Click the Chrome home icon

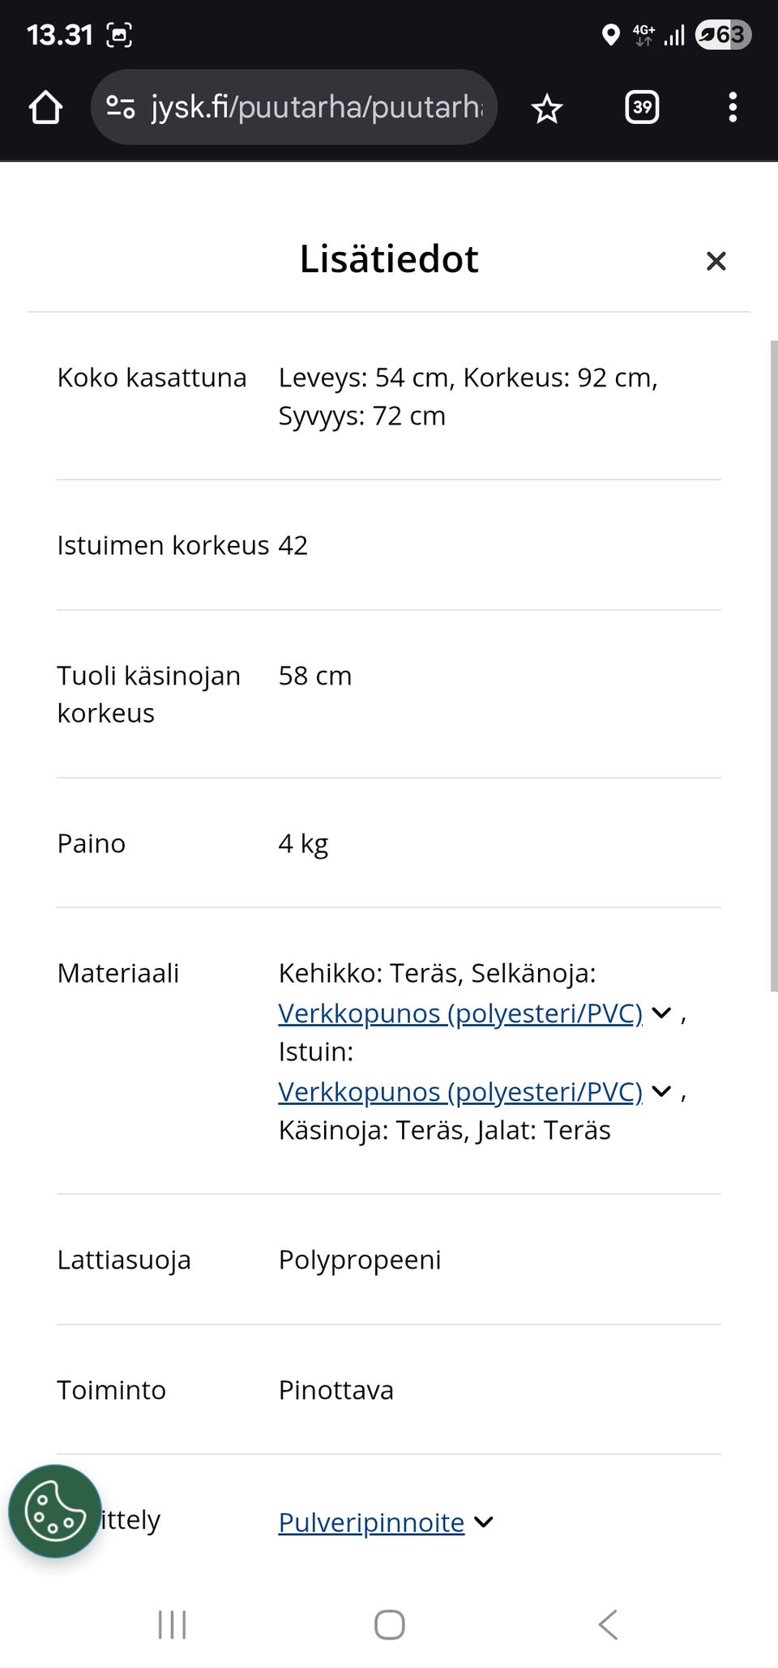[x=45, y=106]
